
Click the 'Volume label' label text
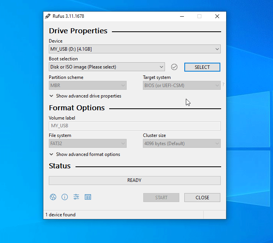pyautogui.click(x=62, y=118)
